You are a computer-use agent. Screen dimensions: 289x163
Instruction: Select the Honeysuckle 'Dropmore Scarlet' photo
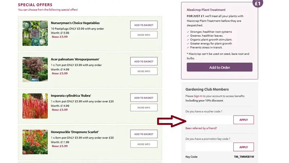click(35, 142)
